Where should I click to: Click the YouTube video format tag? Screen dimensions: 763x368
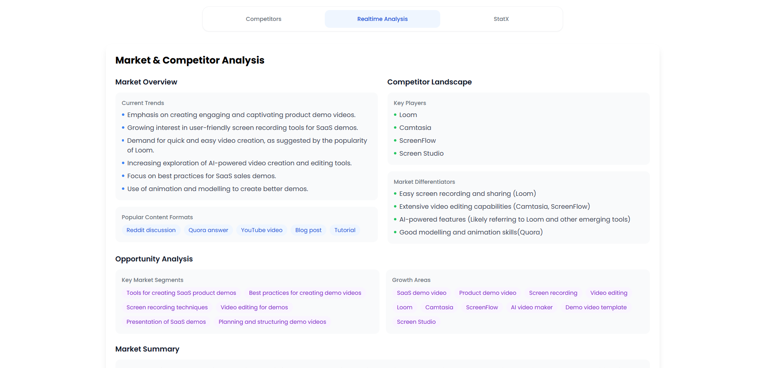coord(262,230)
